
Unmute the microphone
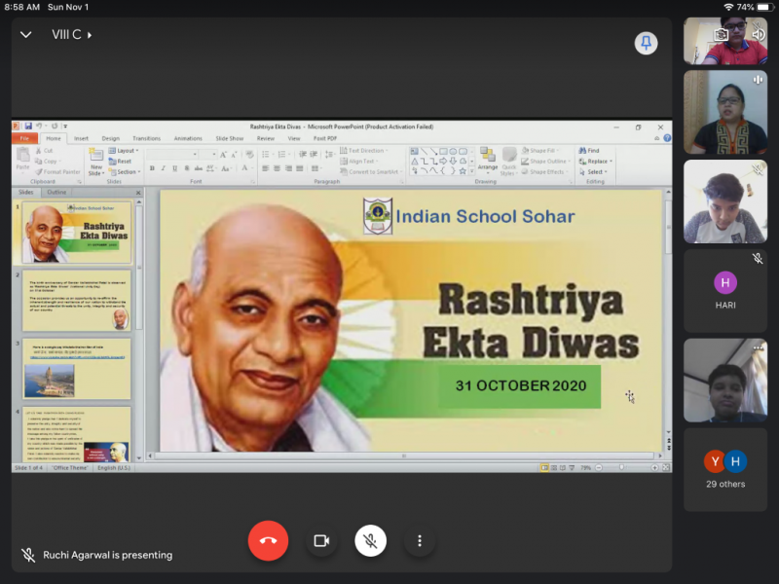(370, 540)
